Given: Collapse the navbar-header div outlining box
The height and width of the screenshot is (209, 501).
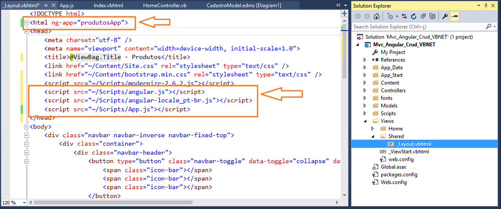Looking at the screenshot, I should pyautogui.click(x=27, y=152).
